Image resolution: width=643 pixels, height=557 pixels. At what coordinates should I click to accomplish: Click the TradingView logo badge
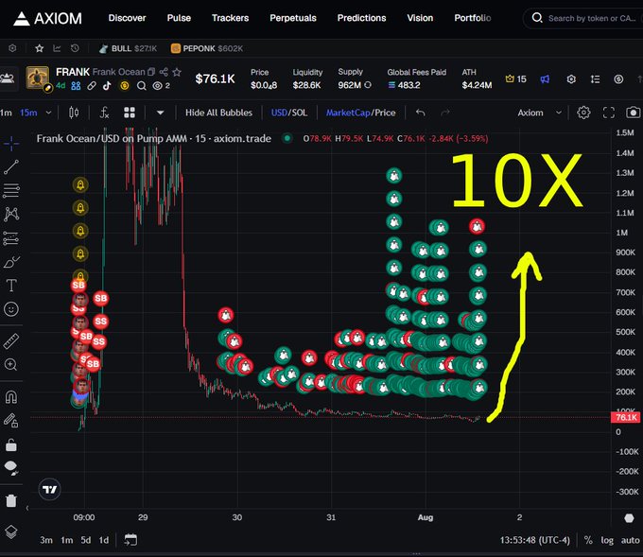(x=49, y=489)
